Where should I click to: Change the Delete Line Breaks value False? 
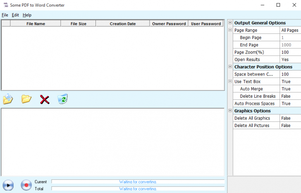[x=290, y=96]
